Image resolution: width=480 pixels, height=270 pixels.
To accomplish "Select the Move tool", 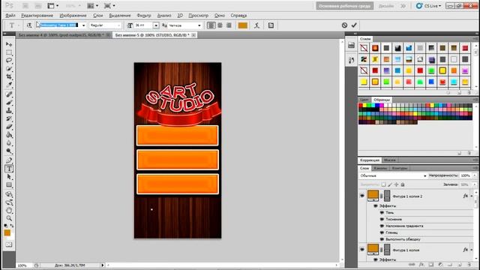I will 9,44.
